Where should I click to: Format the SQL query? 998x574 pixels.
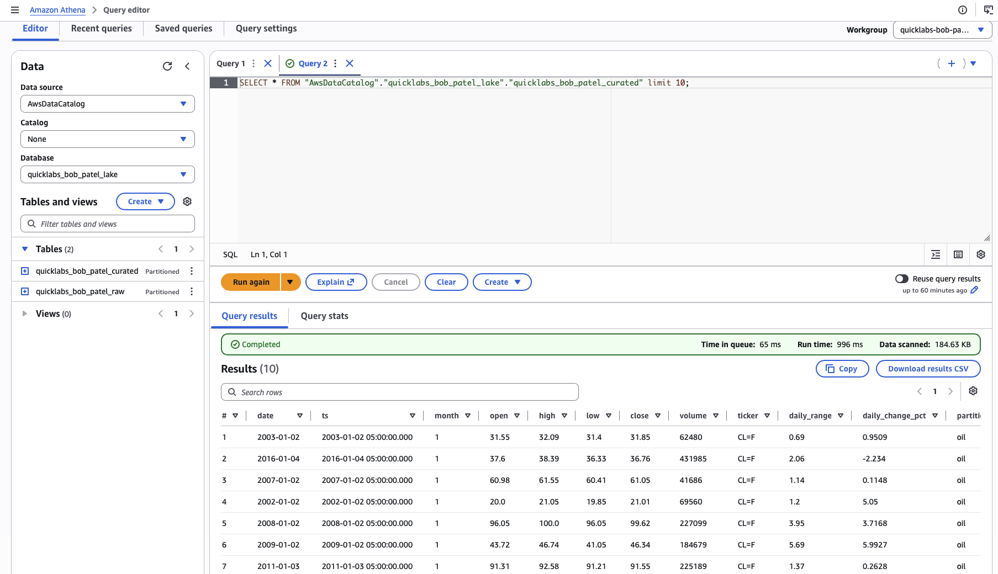click(x=936, y=254)
